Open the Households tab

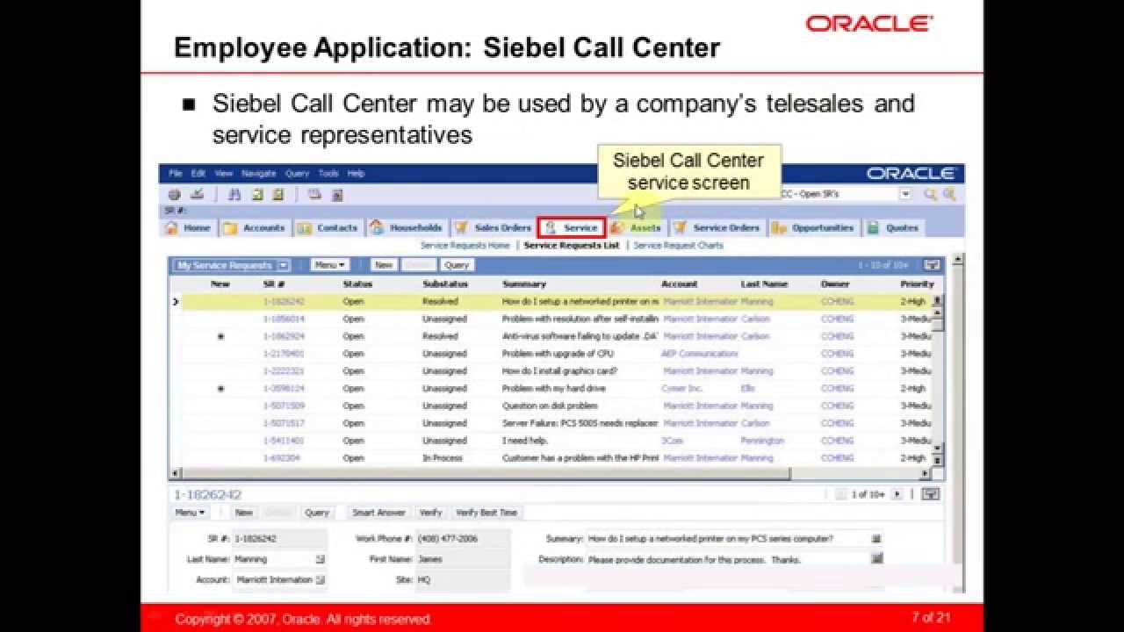pos(407,227)
